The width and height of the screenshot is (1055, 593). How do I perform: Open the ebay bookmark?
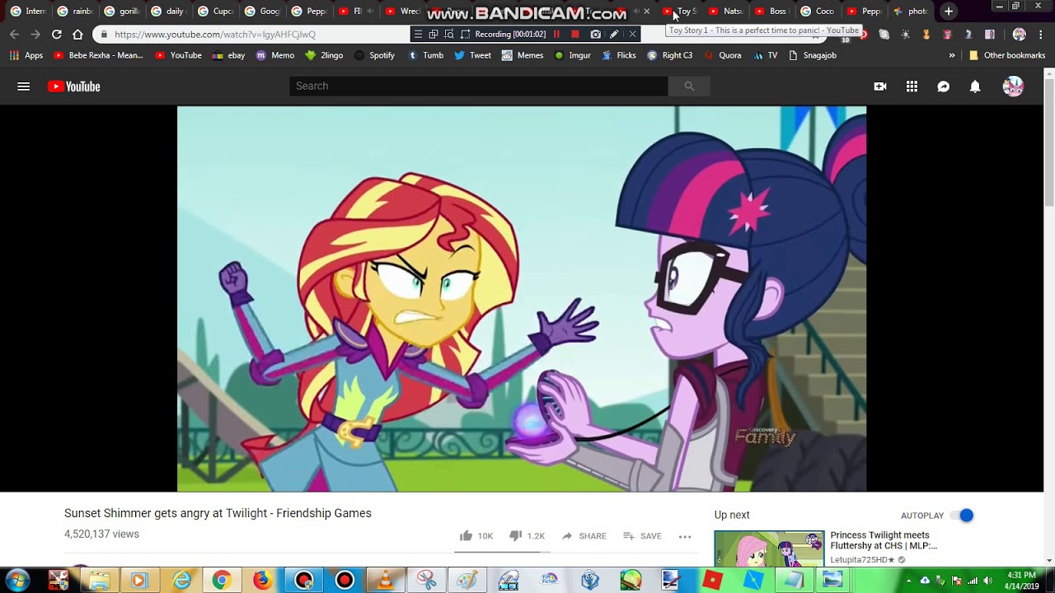tap(228, 56)
